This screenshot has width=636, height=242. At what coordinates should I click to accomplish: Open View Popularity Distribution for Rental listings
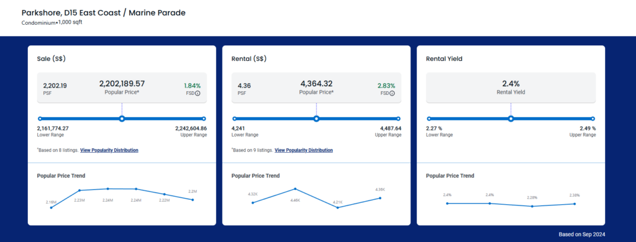pos(304,150)
